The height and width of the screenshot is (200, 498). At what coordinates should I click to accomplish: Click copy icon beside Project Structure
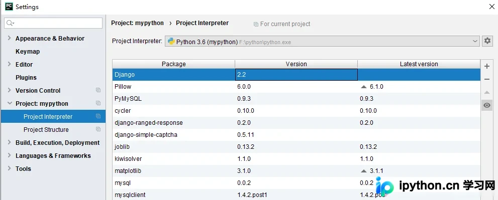(98, 129)
